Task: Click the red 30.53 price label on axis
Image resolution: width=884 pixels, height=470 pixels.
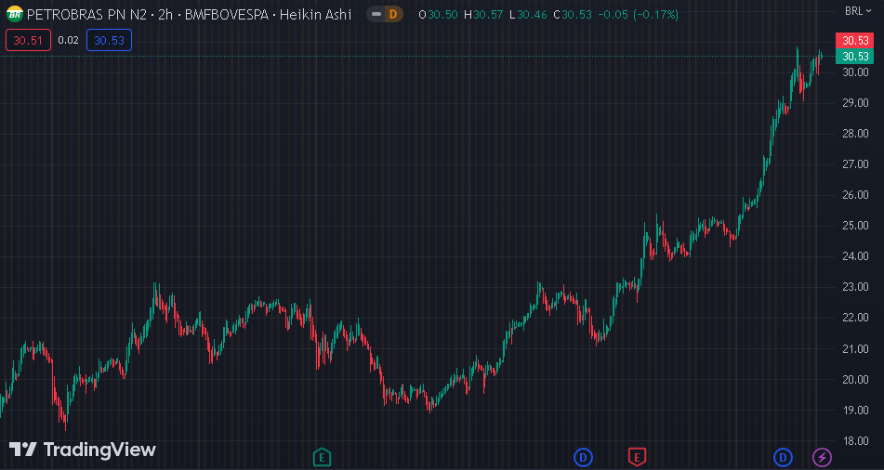Action: [x=854, y=41]
